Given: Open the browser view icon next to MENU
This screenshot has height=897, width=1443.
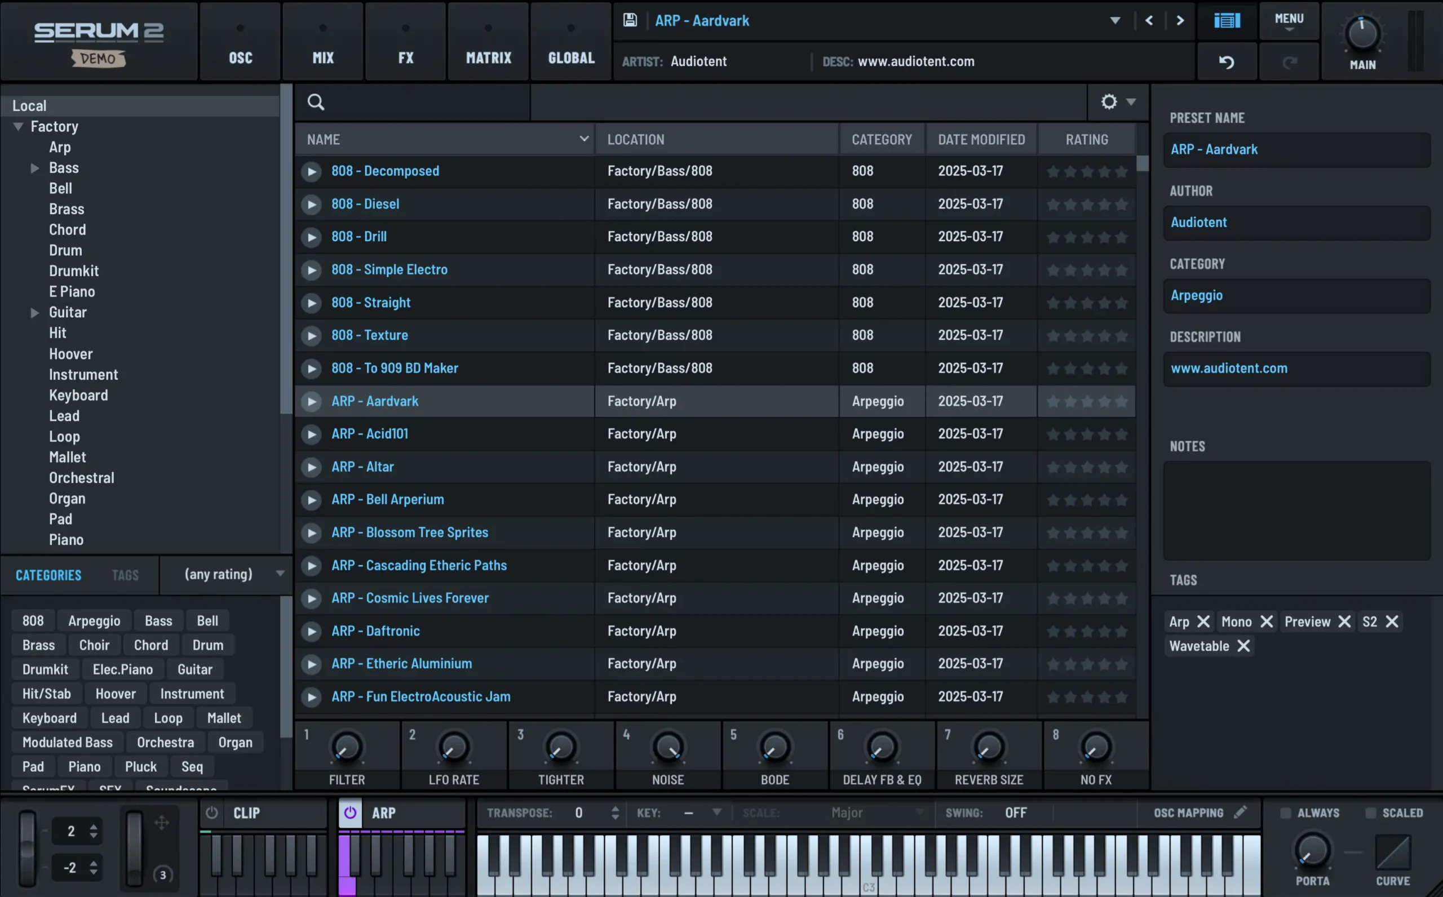Looking at the screenshot, I should tap(1227, 21).
